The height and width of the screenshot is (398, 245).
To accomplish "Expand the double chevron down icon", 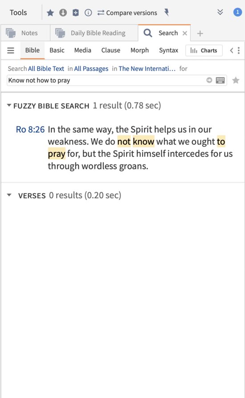I will pyautogui.click(x=220, y=12).
